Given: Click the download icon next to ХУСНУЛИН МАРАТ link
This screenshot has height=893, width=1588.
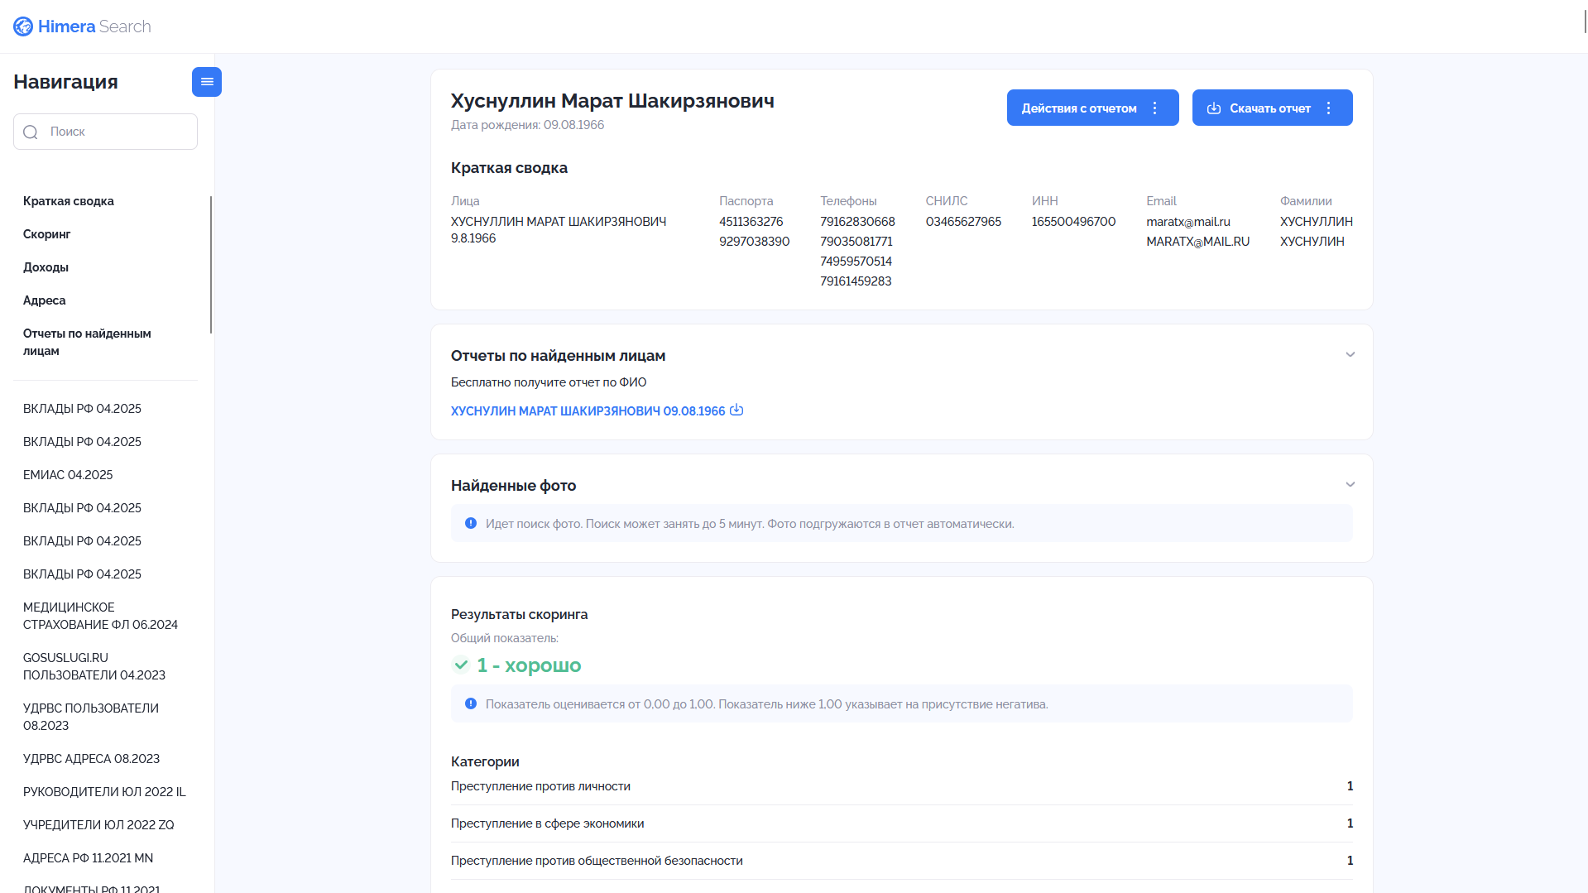Looking at the screenshot, I should [x=736, y=410].
